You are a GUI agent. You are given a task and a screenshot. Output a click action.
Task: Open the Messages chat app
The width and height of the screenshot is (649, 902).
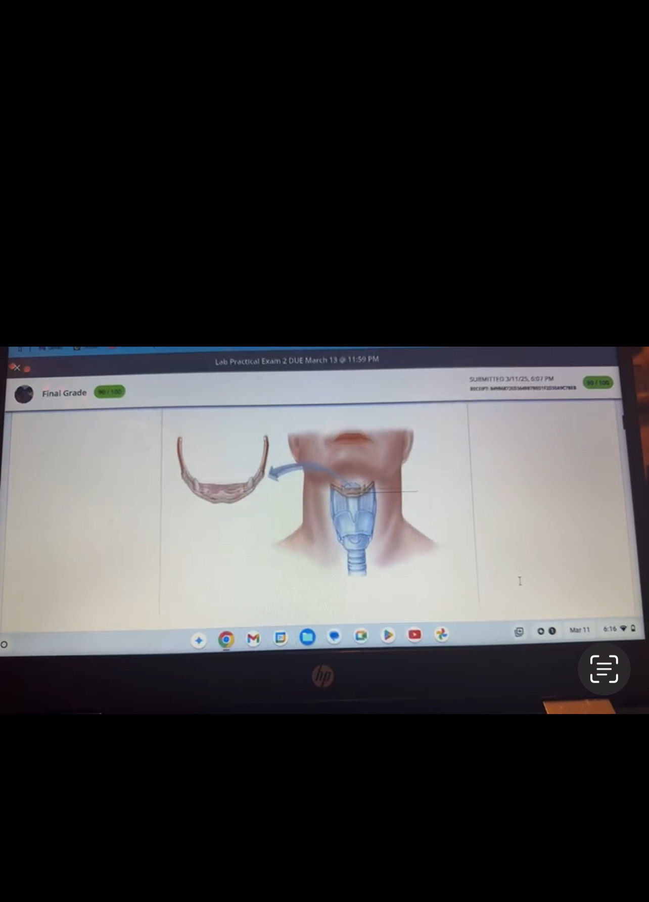(x=334, y=636)
